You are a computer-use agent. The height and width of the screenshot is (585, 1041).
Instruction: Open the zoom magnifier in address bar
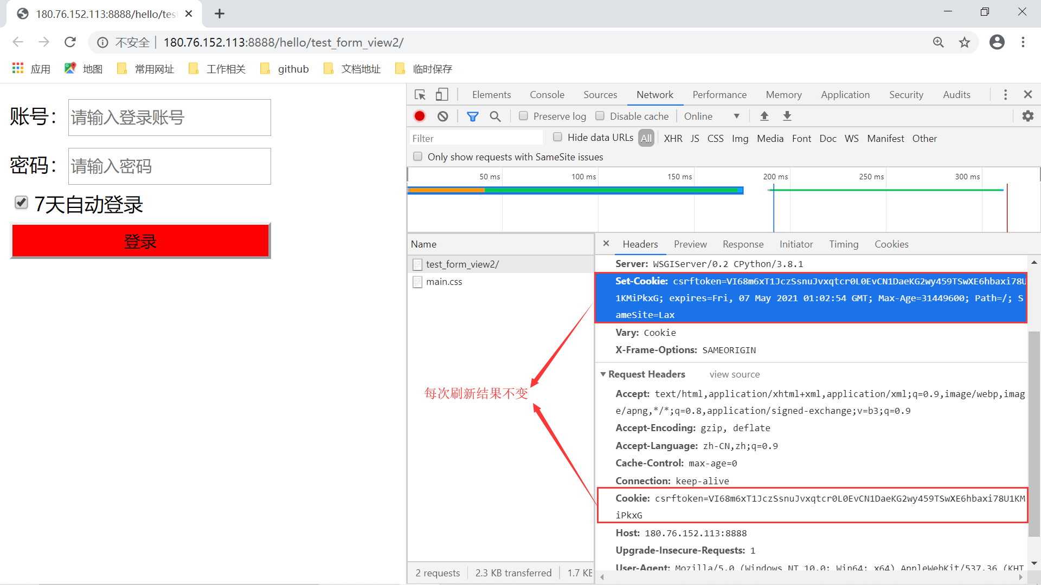tap(939, 42)
